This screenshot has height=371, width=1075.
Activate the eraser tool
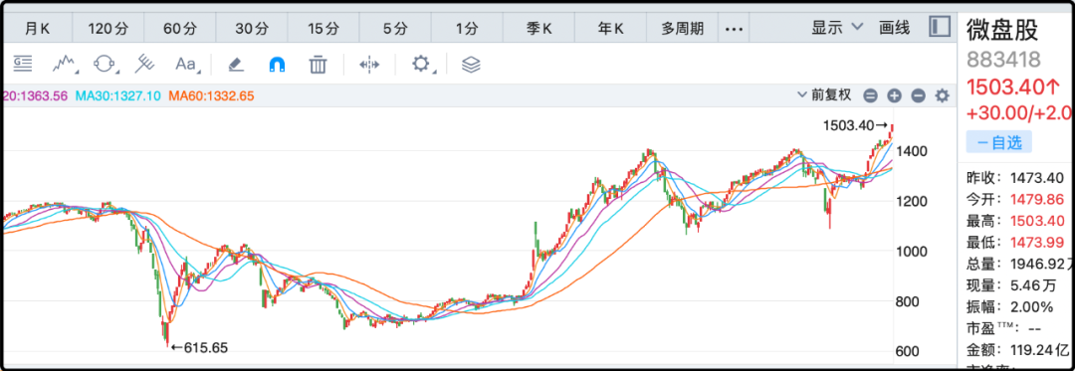(x=236, y=65)
